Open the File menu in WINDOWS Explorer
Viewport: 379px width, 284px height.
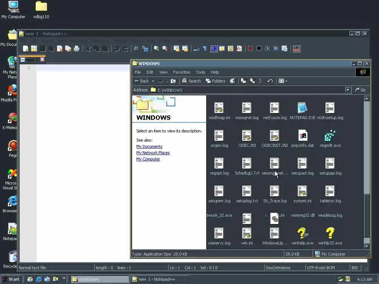(x=138, y=72)
